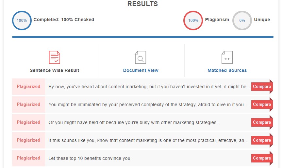Compare the 'Or you might have held off' sentence
This screenshot has height=168, width=283.
(262, 122)
